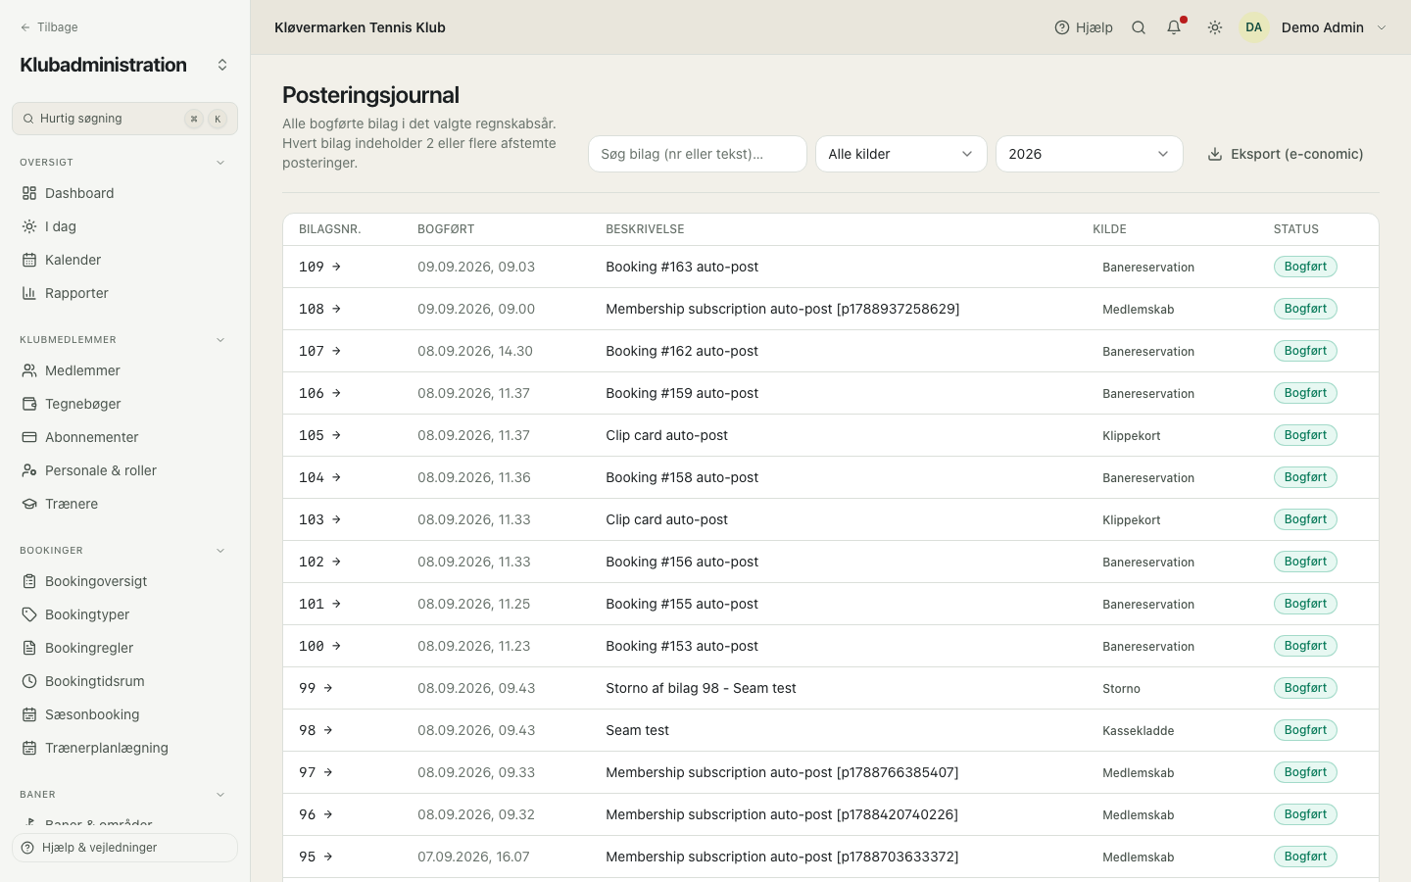
Task: Click the arrow next to bilag 105
Action: click(x=336, y=435)
